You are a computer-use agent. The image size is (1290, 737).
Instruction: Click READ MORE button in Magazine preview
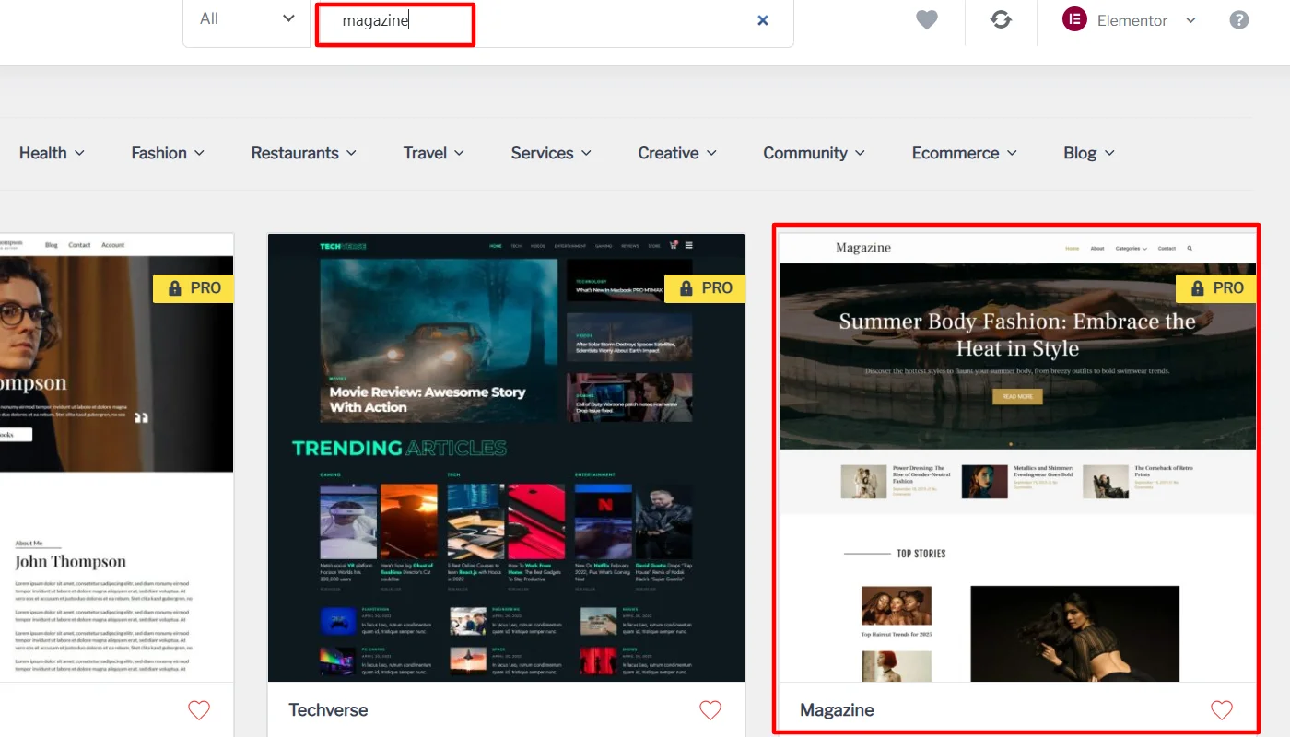(x=1017, y=396)
